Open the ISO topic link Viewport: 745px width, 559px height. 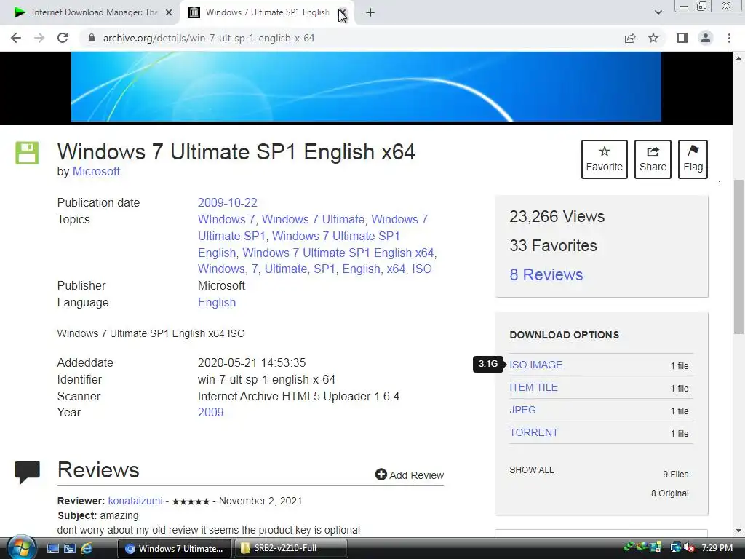click(x=422, y=269)
